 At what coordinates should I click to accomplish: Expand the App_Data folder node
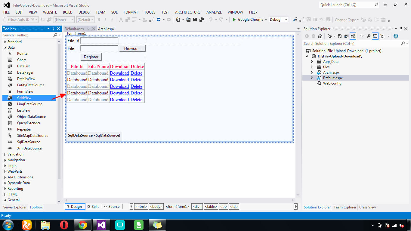pyautogui.click(x=312, y=62)
